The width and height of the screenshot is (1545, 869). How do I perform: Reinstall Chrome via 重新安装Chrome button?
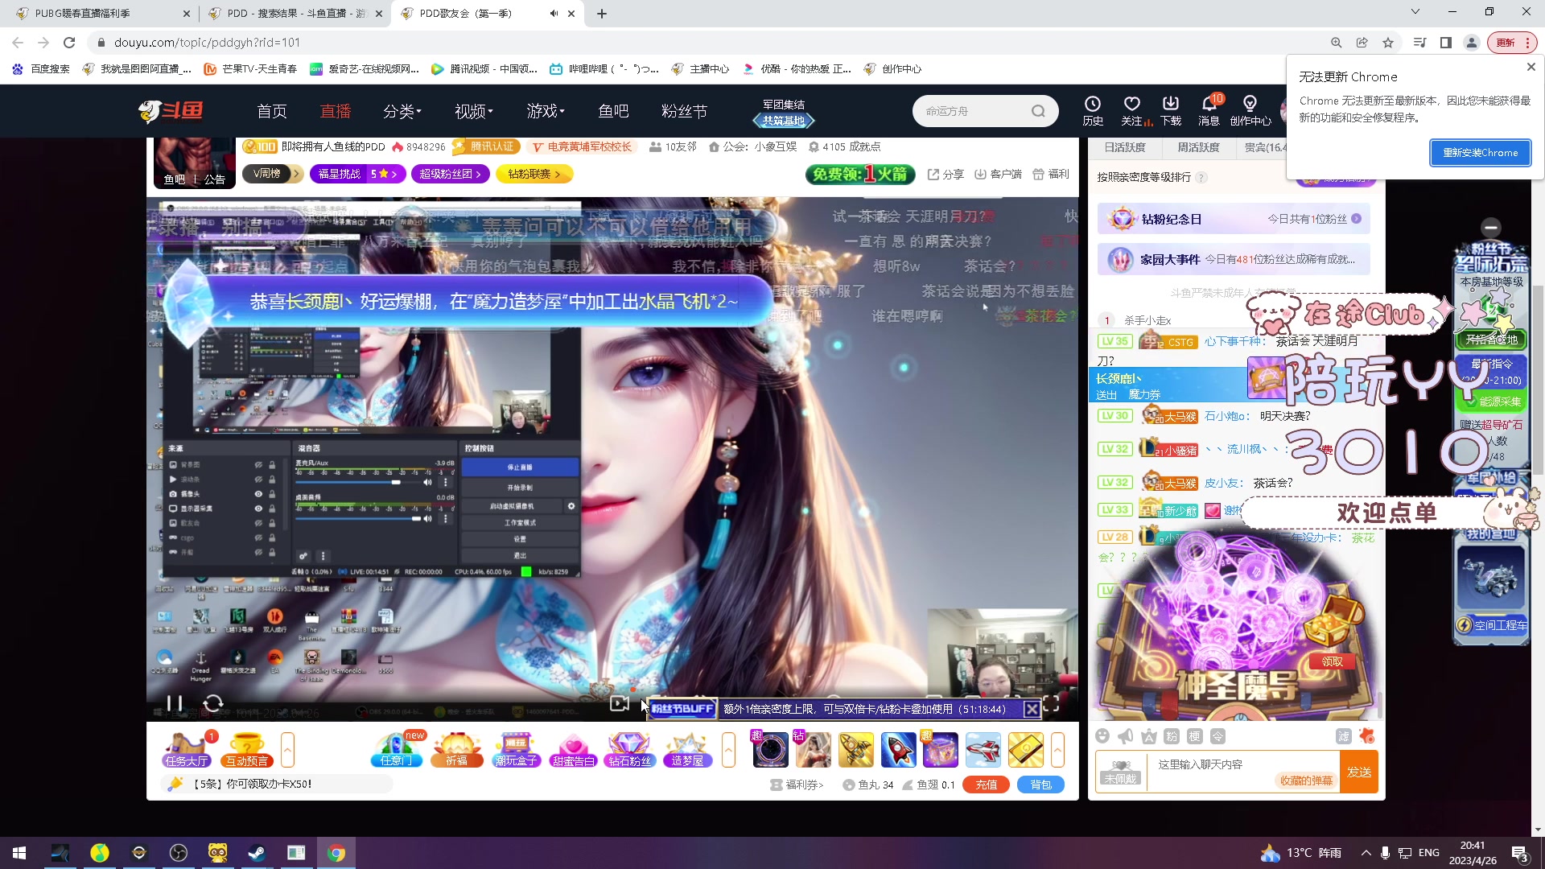[x=1480, y=153]
